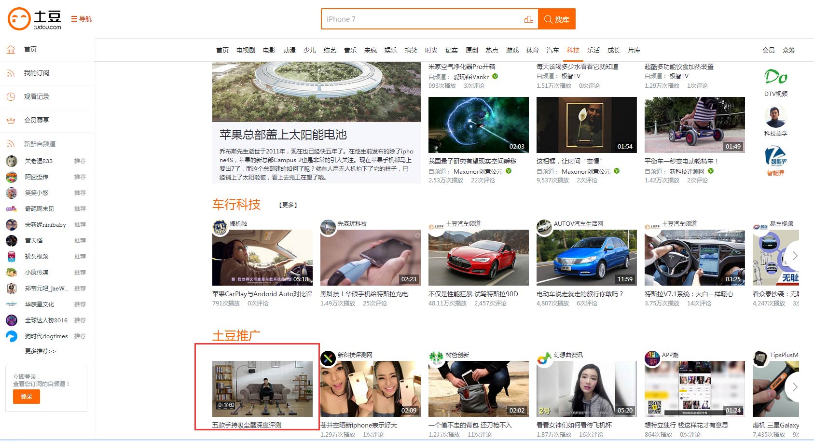Open the 智能界 channel icon
Image resolution: width=814 pixels, height=441 pixels.
[x=776, y=156]
